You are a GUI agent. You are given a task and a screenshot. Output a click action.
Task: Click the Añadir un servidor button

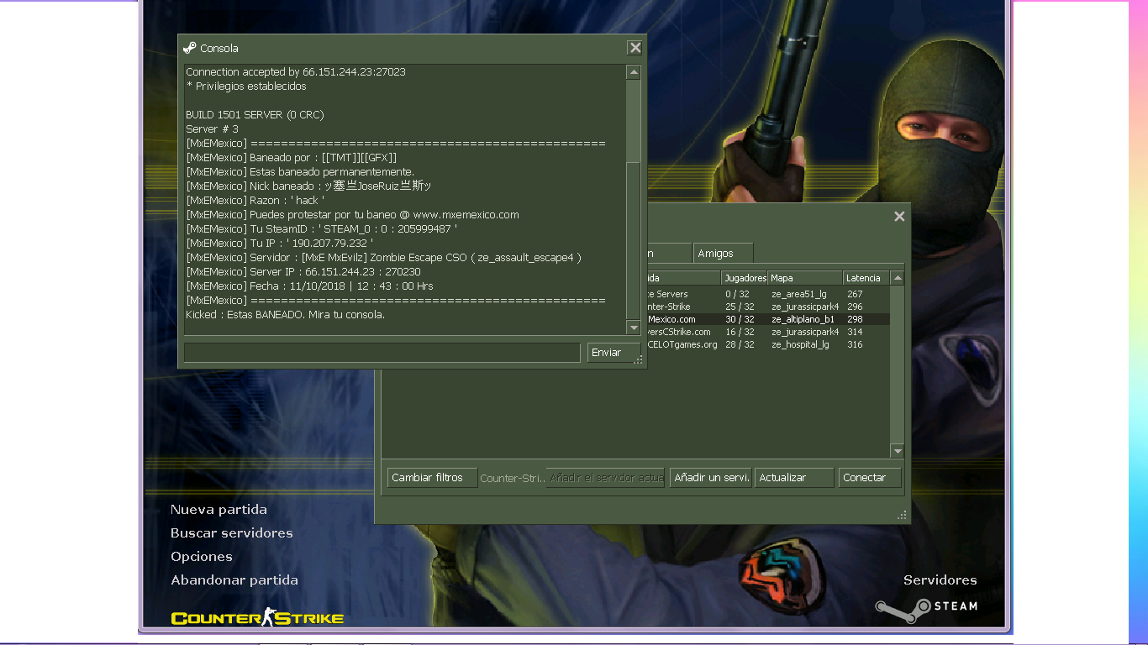[711, 478]
